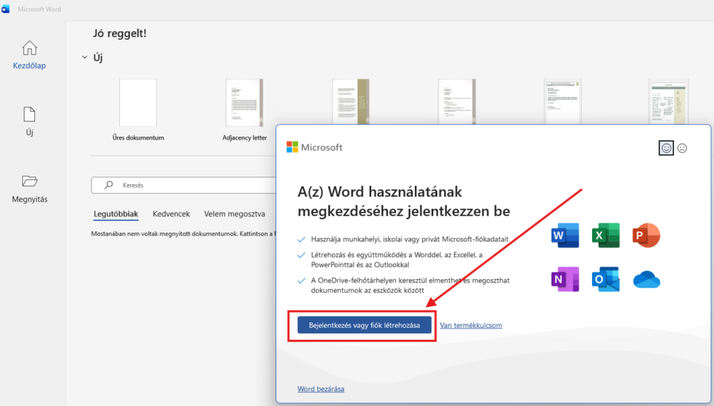Collapse the Új section chevron

(x=84, y=57)
